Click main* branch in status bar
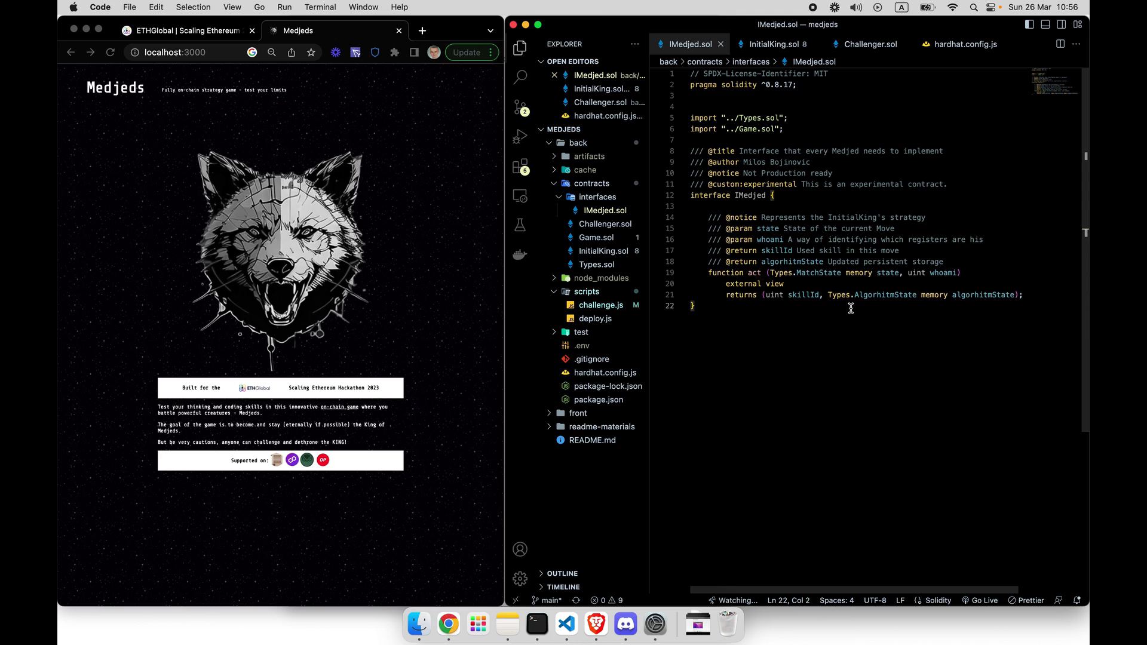 tap(546, 600)
